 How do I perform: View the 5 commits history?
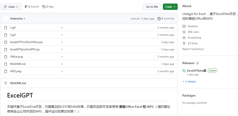[x=166, y=19]
